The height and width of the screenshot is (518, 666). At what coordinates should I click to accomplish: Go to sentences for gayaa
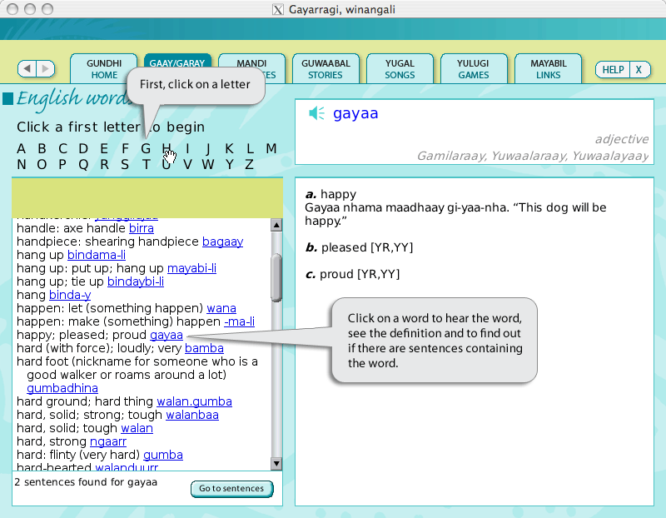click(x=231, y=489)
